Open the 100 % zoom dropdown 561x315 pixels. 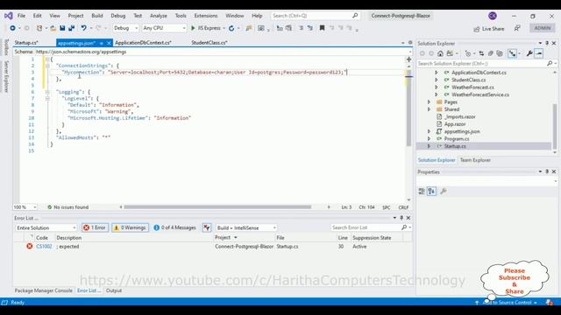(x=25, y=207)
